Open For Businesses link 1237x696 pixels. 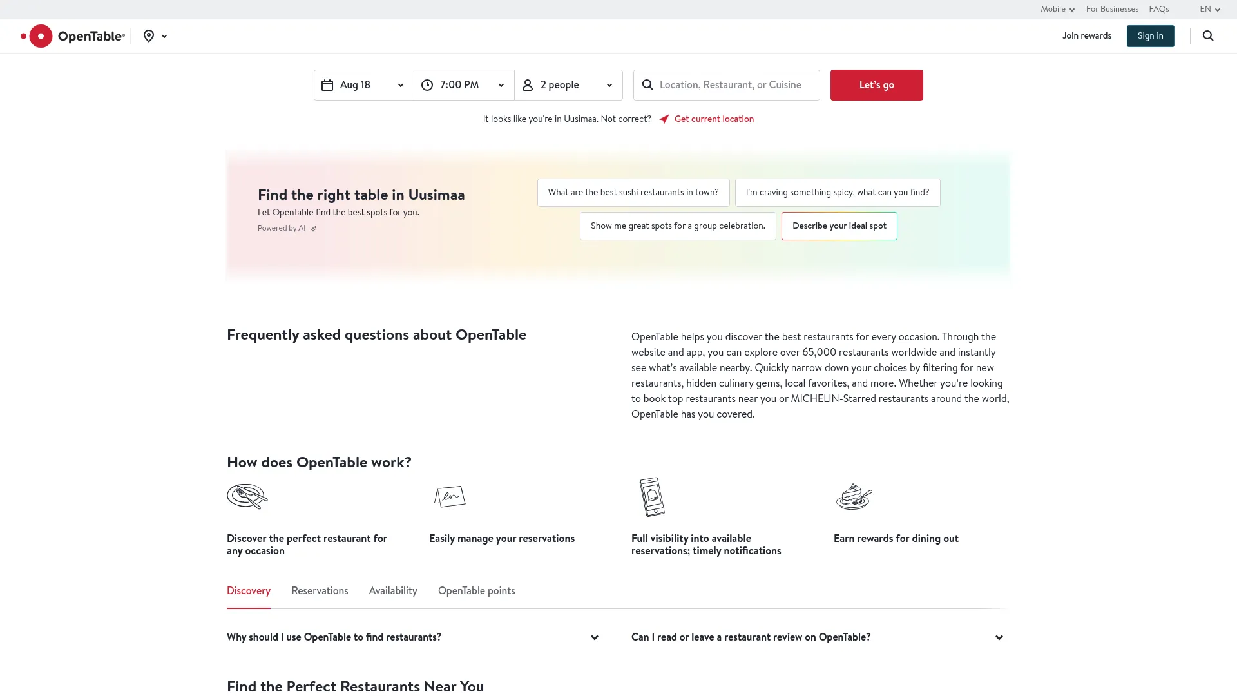[1112, 9]
